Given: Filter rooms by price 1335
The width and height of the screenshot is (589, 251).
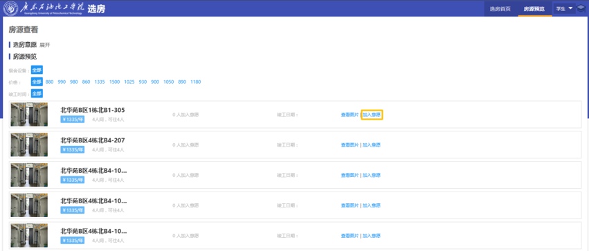Looking at the screenshot, I should pos(100,82).
